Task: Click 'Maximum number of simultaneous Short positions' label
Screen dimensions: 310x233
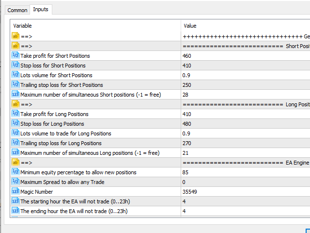Action: [91, 95]
